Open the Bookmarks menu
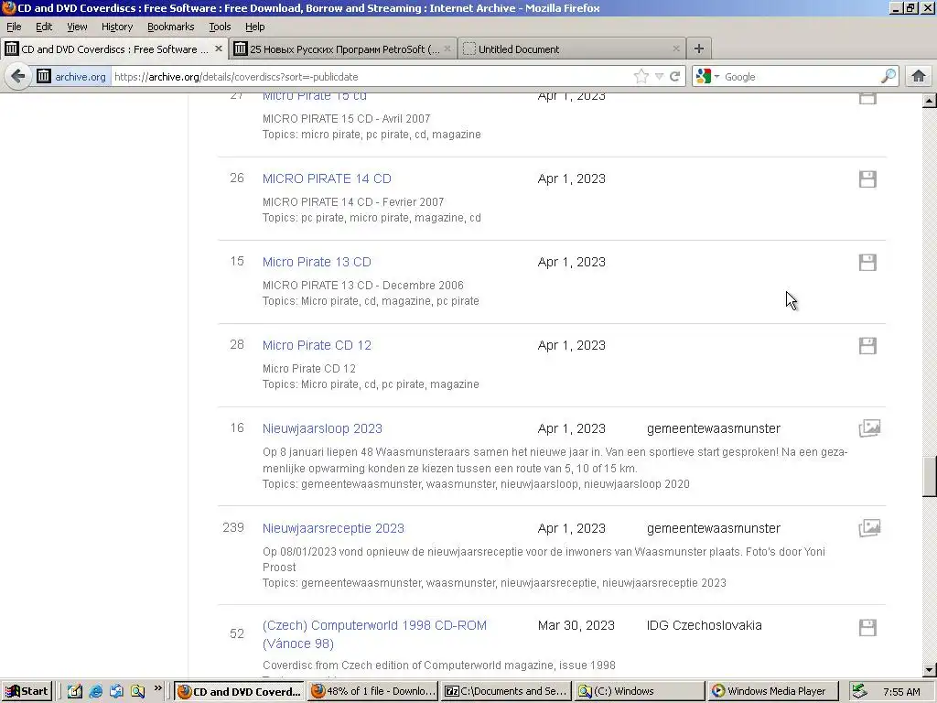 click(171, 27)
